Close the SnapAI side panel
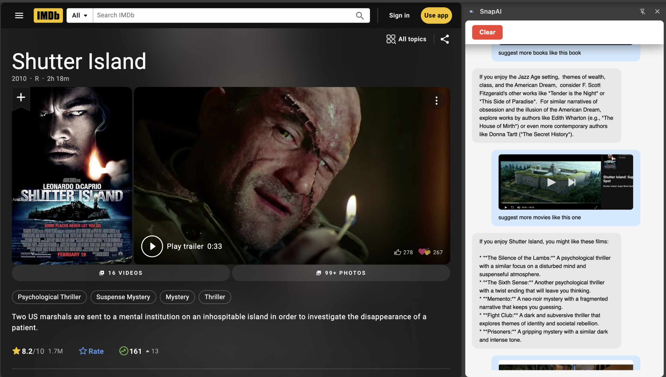666x377 pixels. [x=657, y=11]
